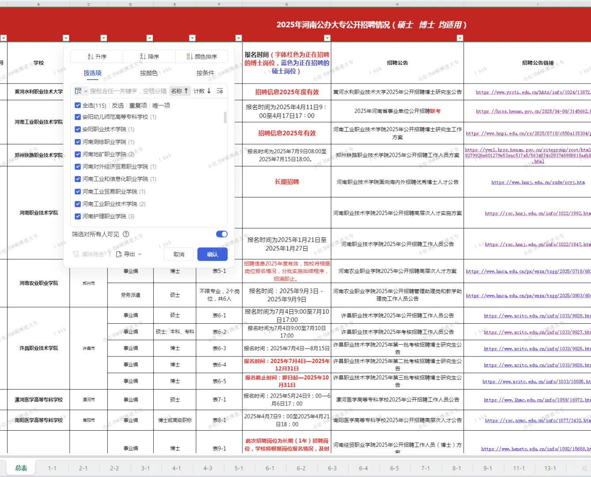Open the 6-3 sheet tab

332,468
